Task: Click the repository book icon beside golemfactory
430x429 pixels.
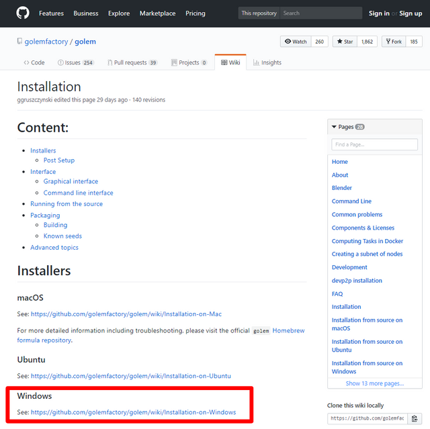Action: click(x=19, y=42)
